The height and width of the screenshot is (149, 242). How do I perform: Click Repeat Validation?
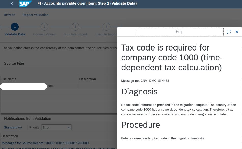(35, 15)
